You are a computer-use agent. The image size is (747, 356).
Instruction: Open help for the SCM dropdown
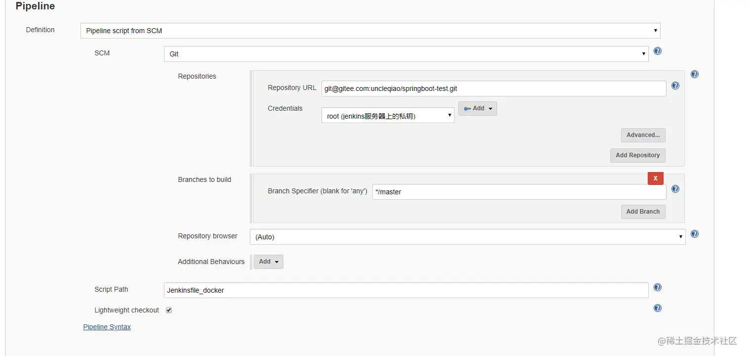658,51
